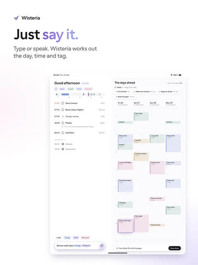Tap the voice waveform icon beside Good afternoon
The image size is (198, 265).
click(x=85, y=83)
